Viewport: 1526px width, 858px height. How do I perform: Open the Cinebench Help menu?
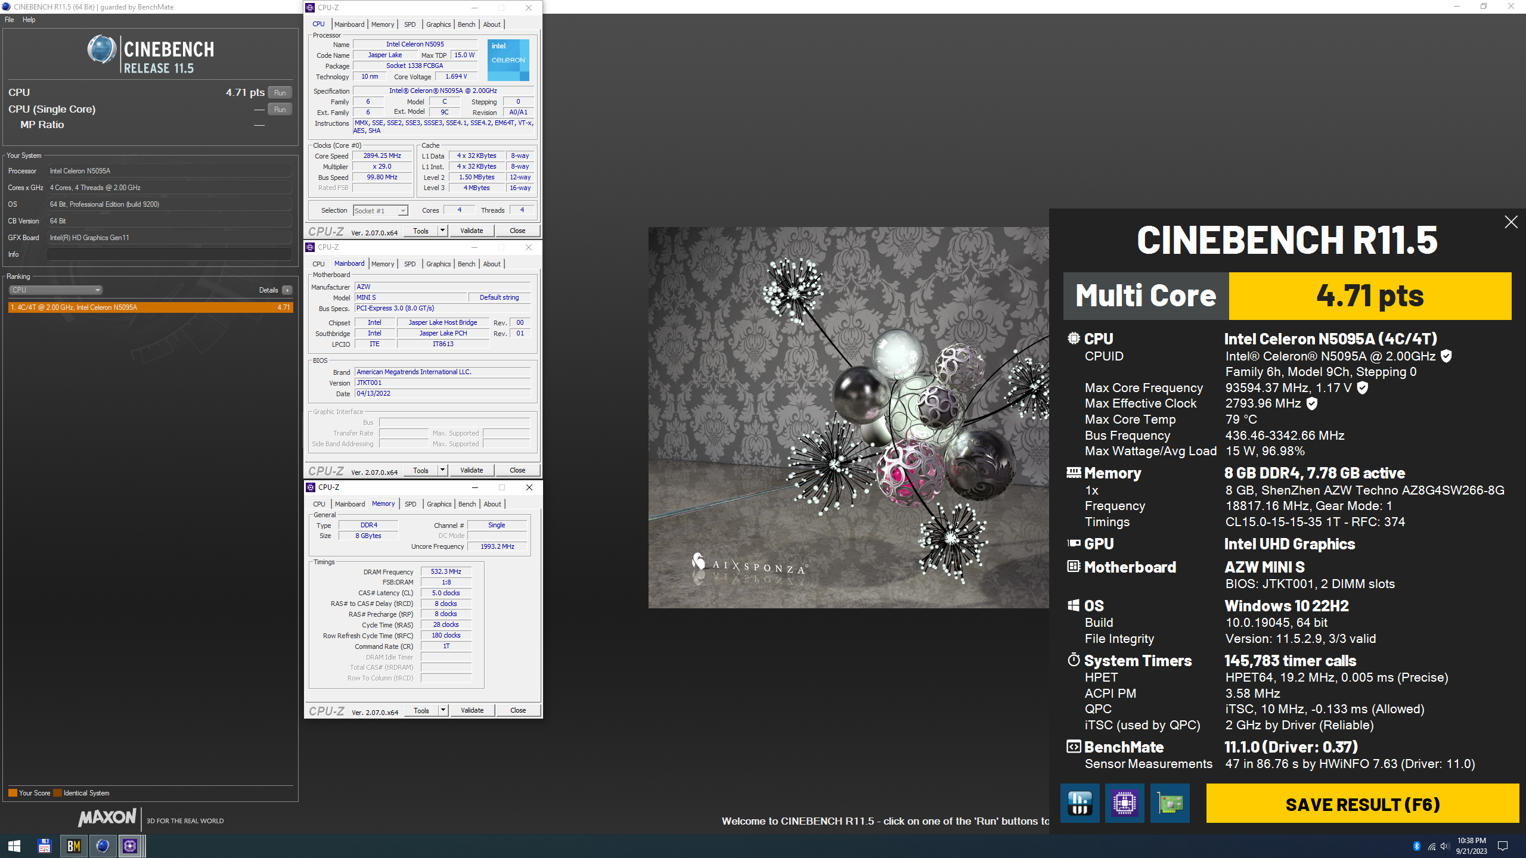click(x=29, y=20)
